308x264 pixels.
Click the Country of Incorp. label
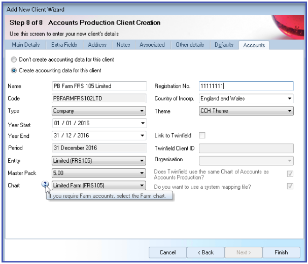(x=174, y=99)
